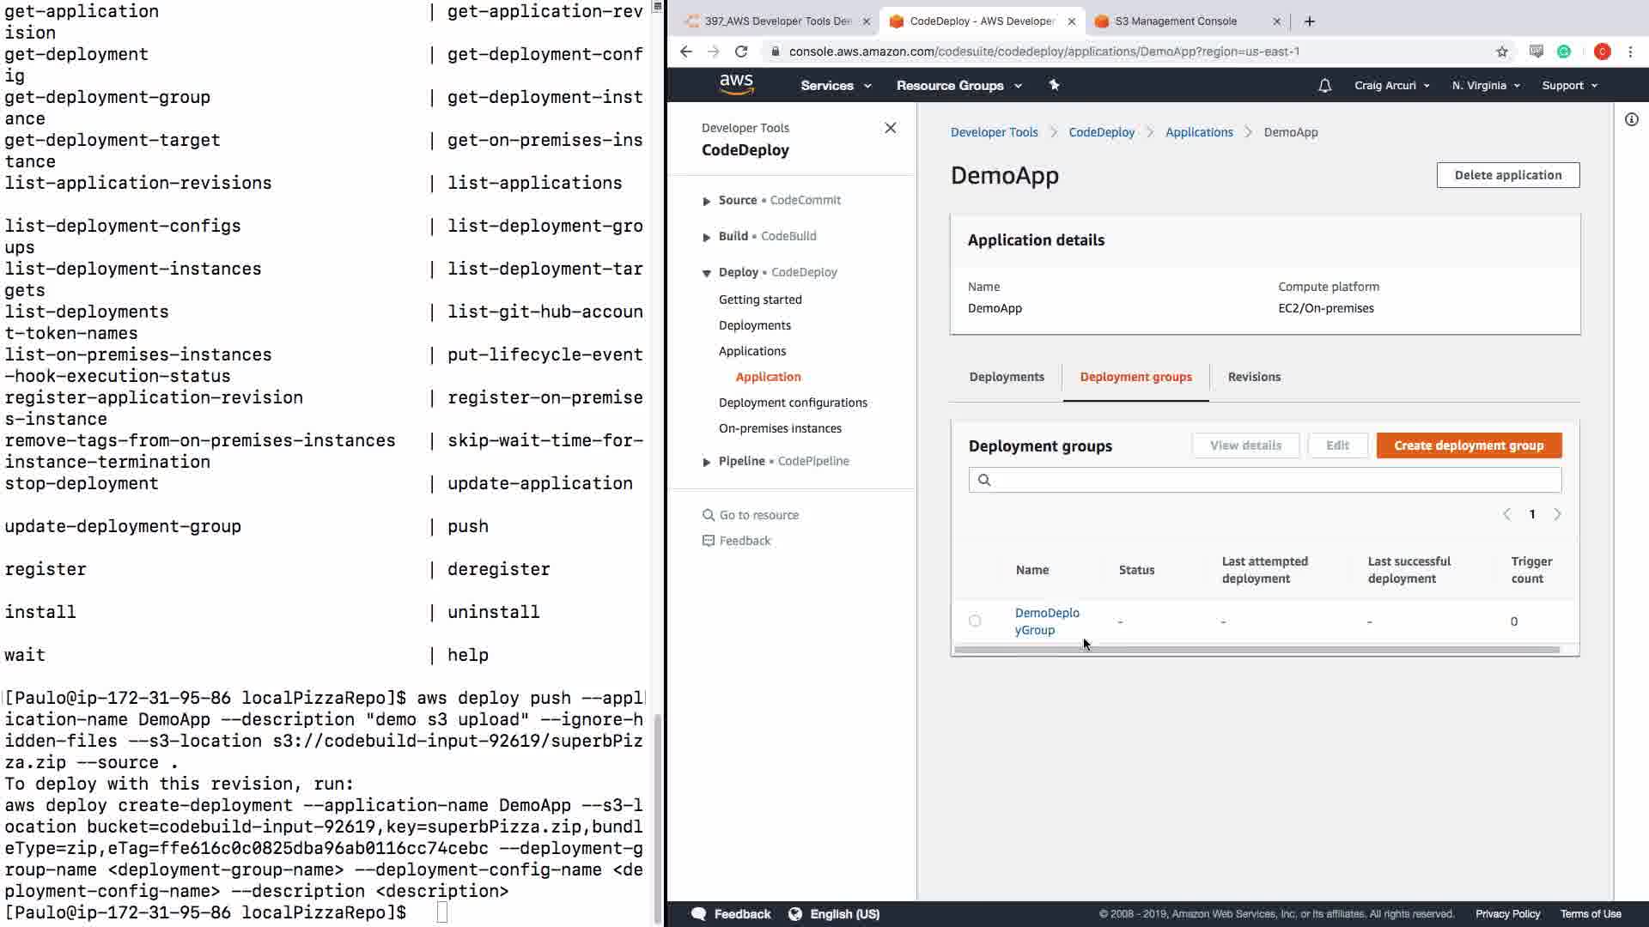1649x927 pixels.
Task: Bookmark page with the star icon
Action: tap(1501, 51)
